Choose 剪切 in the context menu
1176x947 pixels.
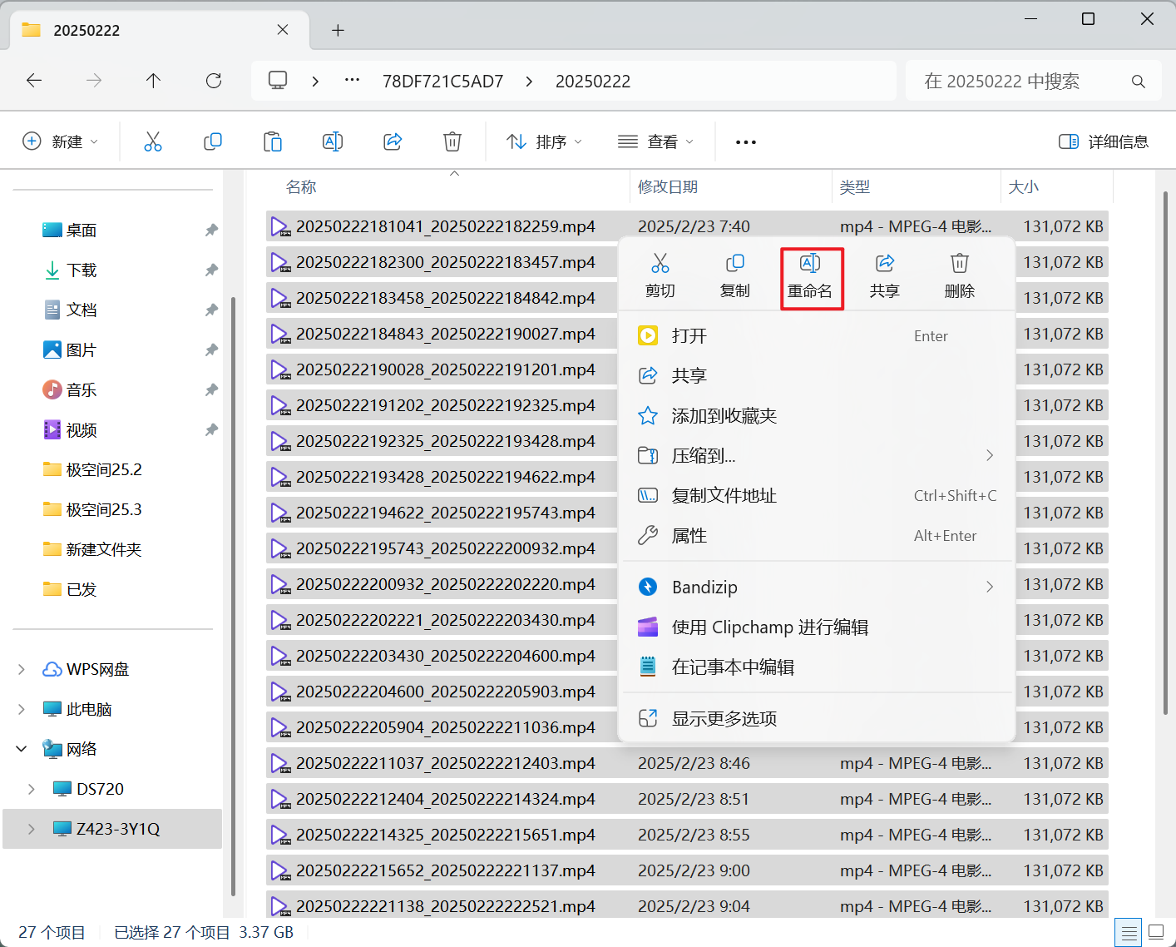tap(660, 277)
